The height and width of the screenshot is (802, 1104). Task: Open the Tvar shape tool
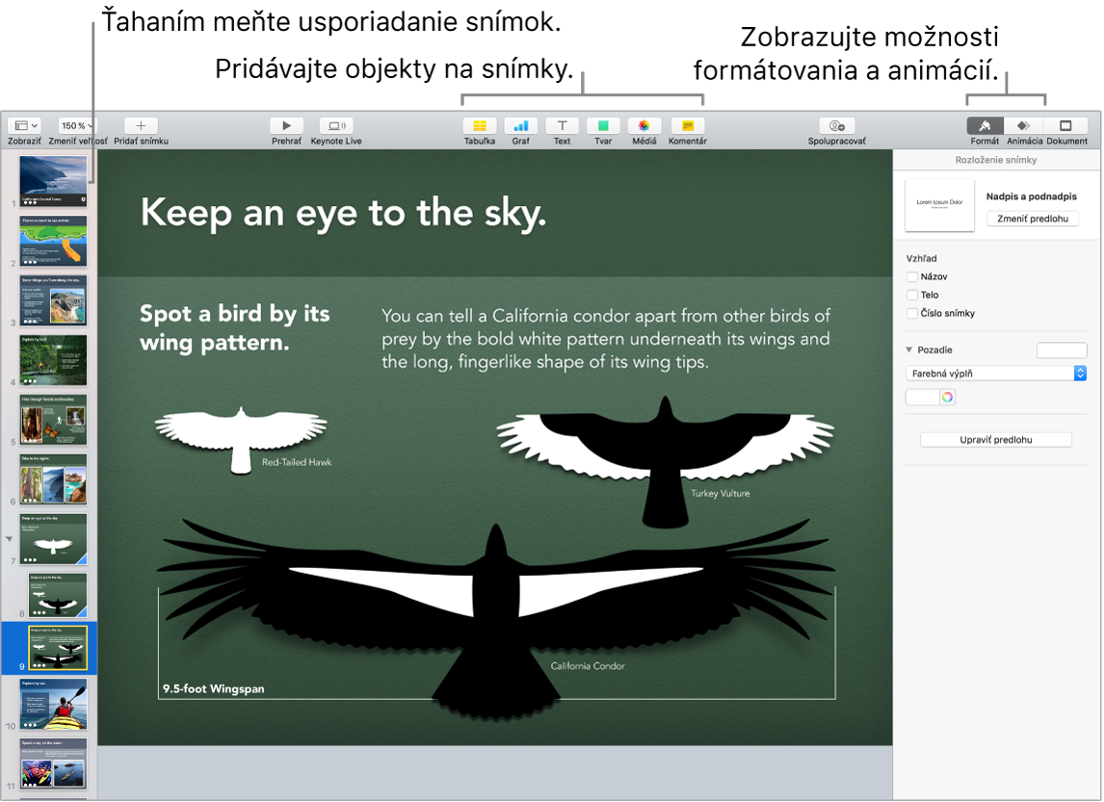point(603,126)
